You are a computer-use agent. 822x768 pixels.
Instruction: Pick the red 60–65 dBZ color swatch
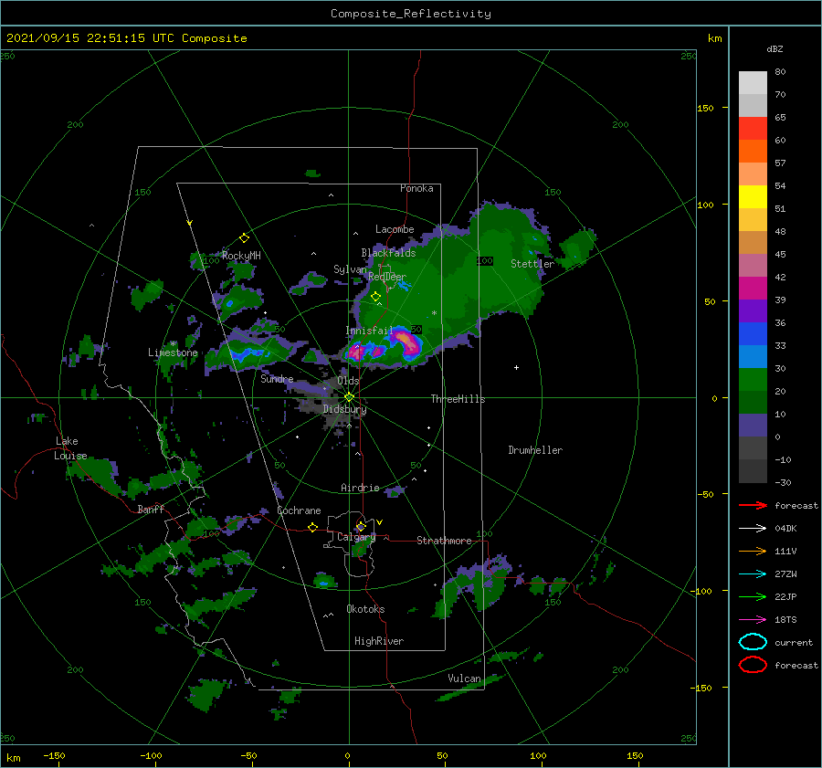coord(753,129)
